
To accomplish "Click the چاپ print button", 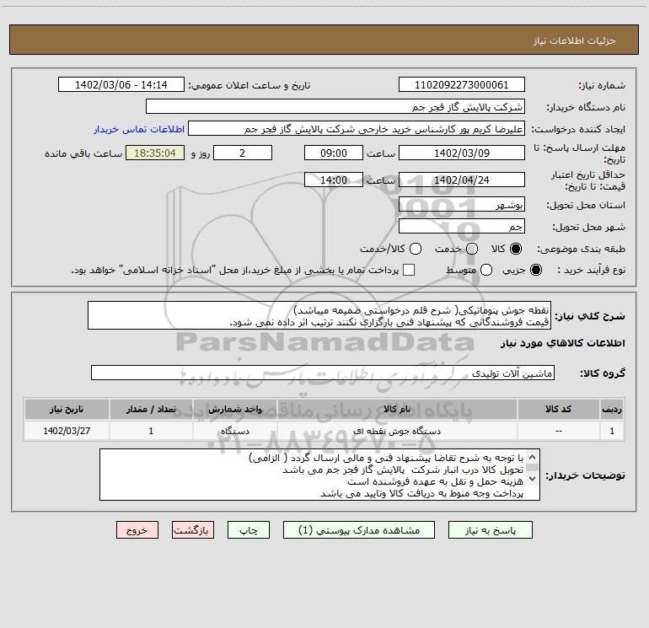I will point(249,530).
